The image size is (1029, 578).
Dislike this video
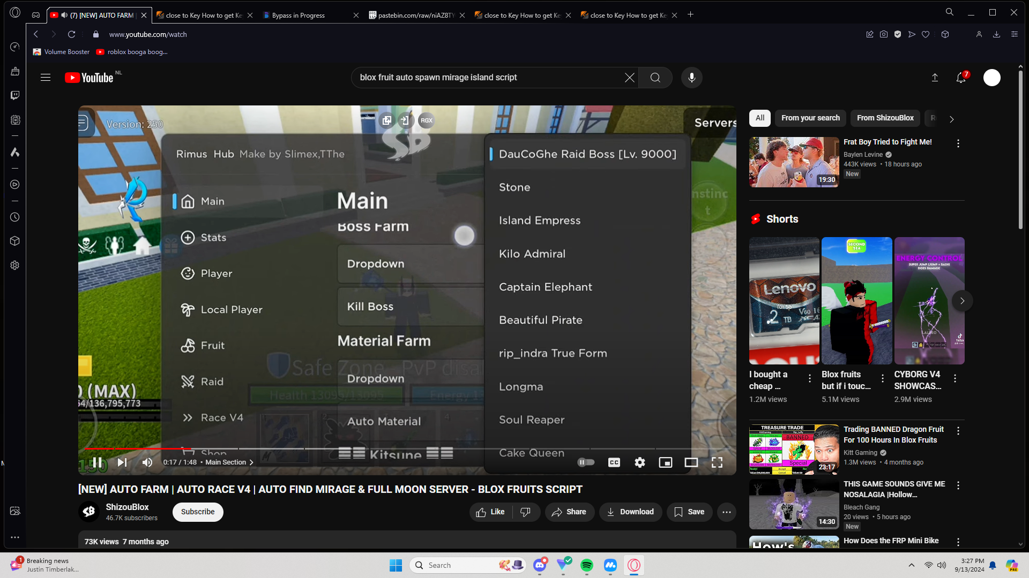point(526,512)
